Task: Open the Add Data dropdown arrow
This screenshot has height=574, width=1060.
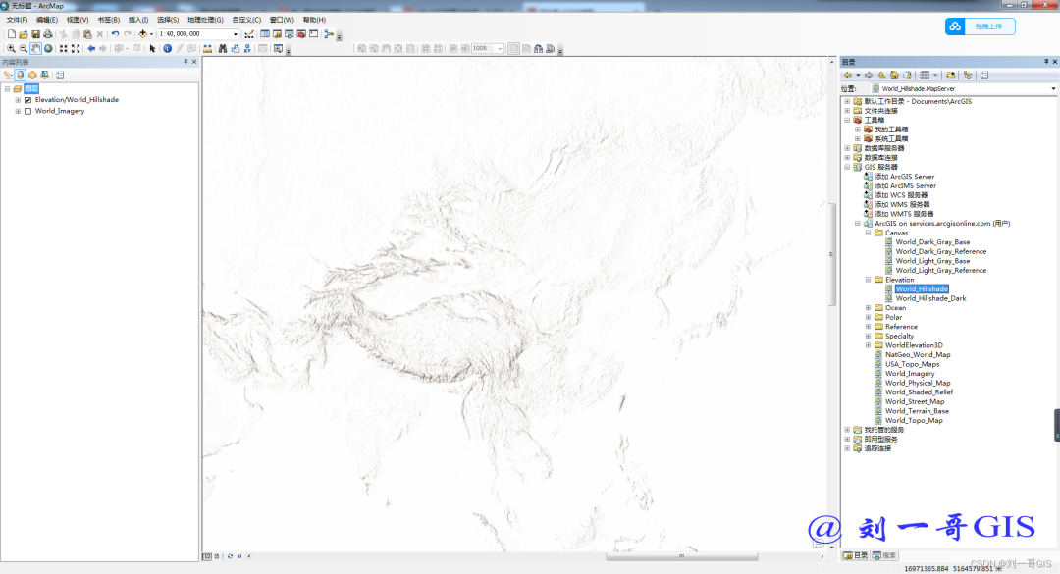Action: [x=151, y=33]
